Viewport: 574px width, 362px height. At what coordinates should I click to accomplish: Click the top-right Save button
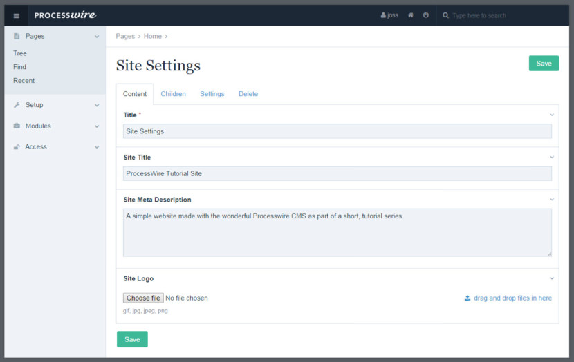[544, 64]
